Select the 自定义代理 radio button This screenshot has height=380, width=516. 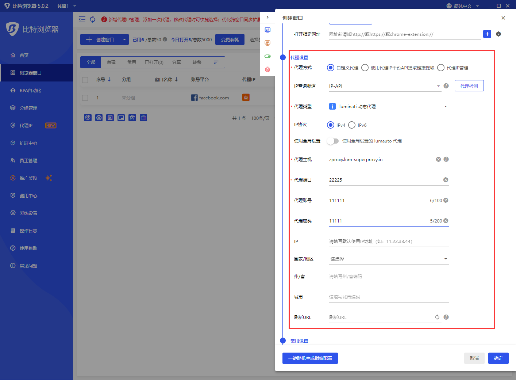coord(331,68)
